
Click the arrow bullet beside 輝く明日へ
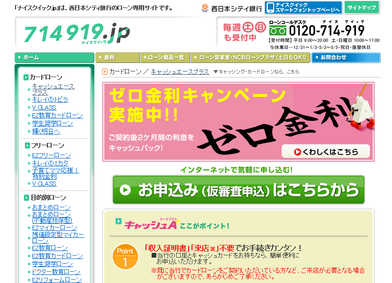click(x=29, y=132)
